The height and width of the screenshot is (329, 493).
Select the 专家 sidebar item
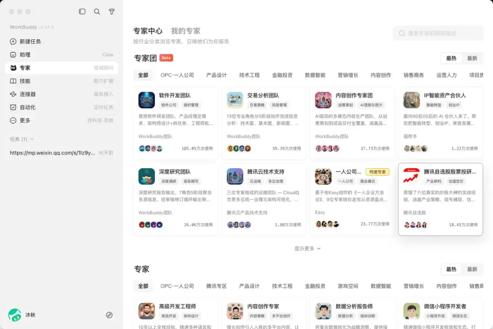(61, 68)
